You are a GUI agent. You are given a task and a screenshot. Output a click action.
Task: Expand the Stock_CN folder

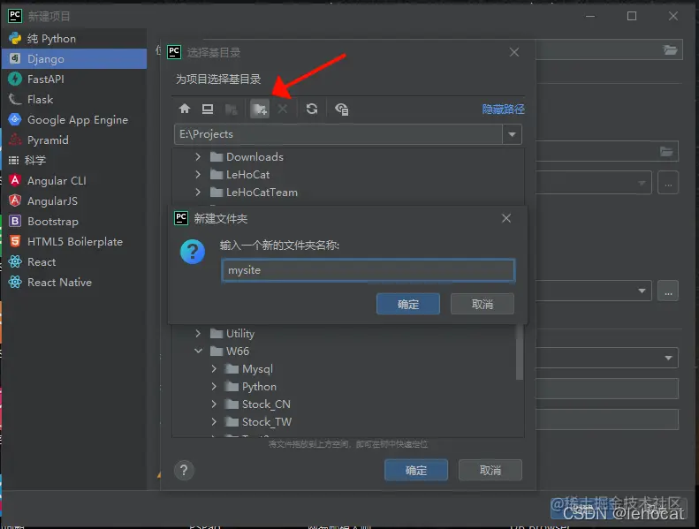214,404
